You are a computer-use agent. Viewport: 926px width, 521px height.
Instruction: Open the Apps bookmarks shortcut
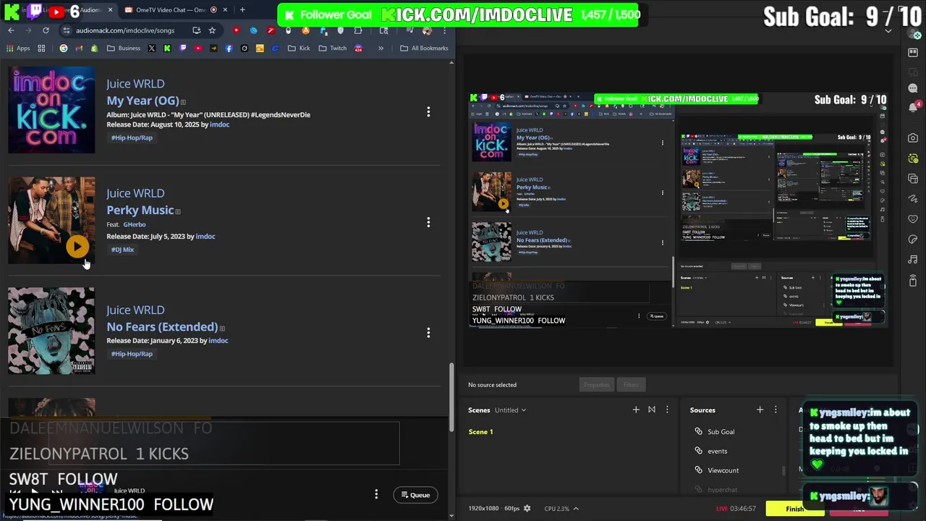(x=18, y=48)
